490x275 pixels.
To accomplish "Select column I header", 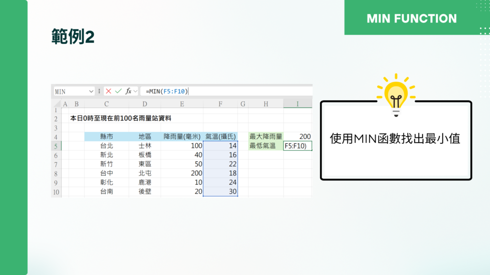I will (x=298, y=104).
